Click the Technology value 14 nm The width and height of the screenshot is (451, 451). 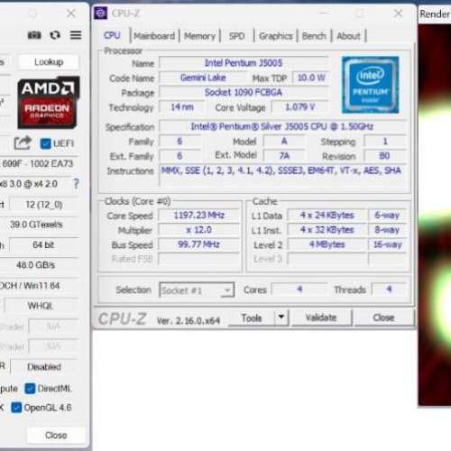point(182,107)
